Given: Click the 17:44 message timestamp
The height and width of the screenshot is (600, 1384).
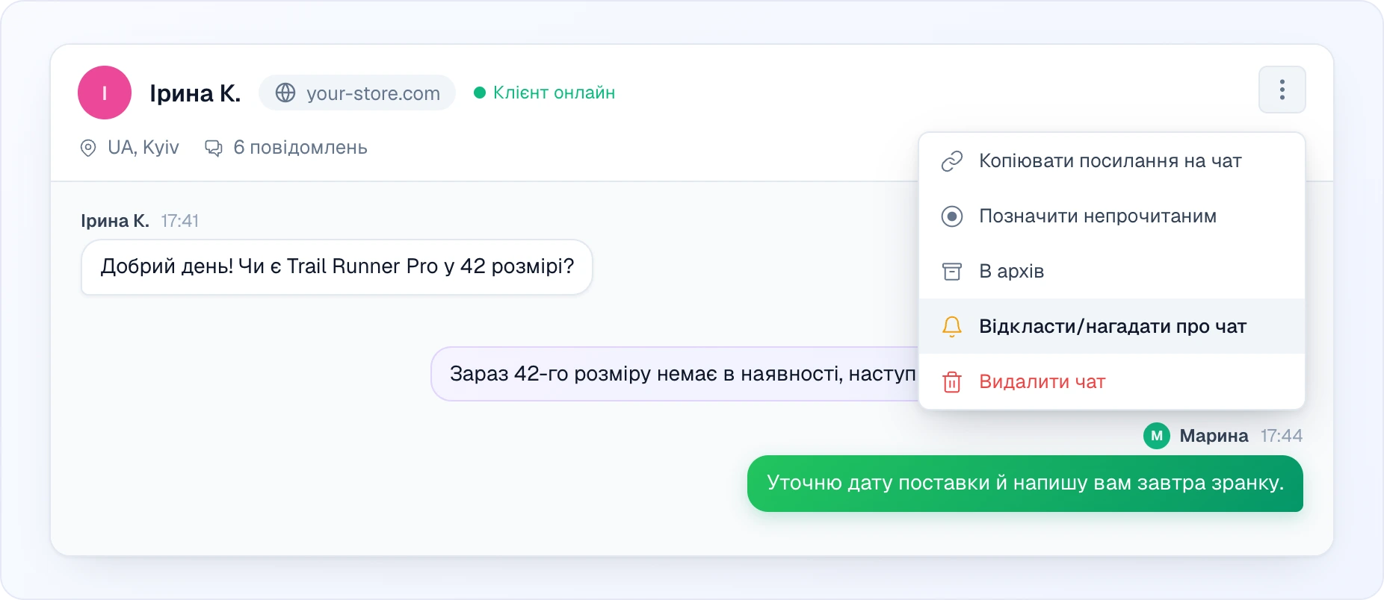Looking at the screenshot, I should [1282, 436].
